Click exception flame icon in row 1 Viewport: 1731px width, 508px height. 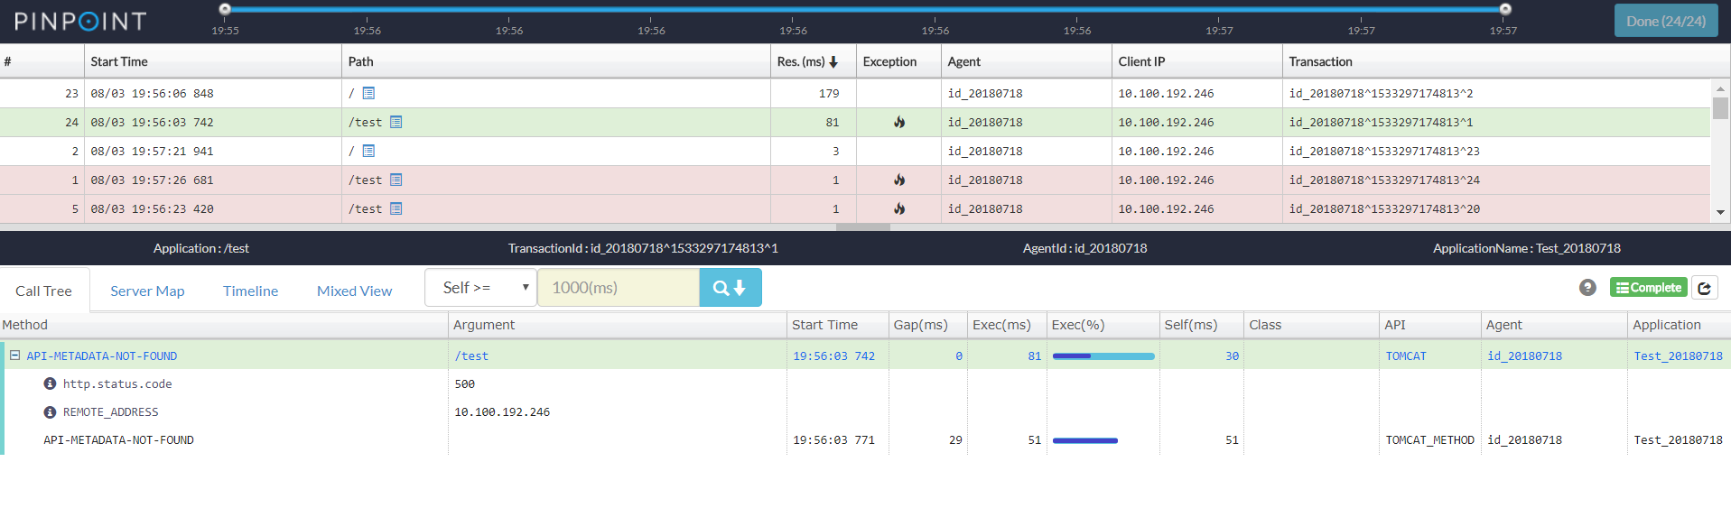[x=899, y=180]
